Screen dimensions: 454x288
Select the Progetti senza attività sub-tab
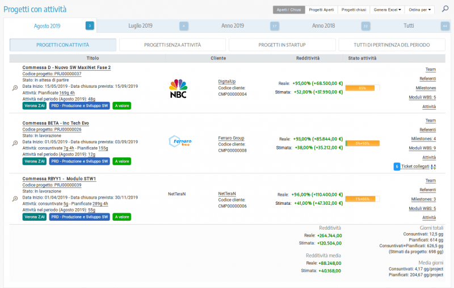[x=173, y=45]
